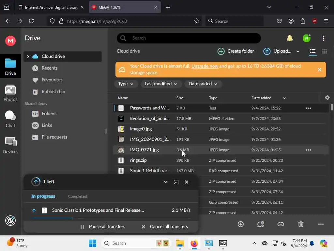
Task: Open options for IMG_0771.jpg row
Action: point(308,150)
